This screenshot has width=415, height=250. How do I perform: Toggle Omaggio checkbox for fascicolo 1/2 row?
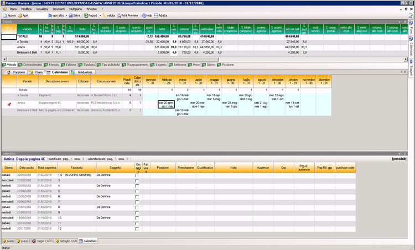tap(138, 174)
